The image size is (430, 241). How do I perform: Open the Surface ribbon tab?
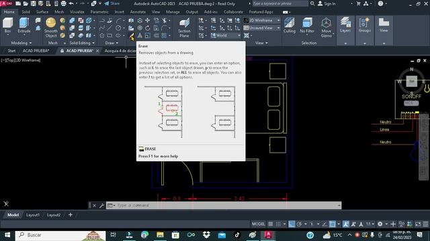point(42,12)
